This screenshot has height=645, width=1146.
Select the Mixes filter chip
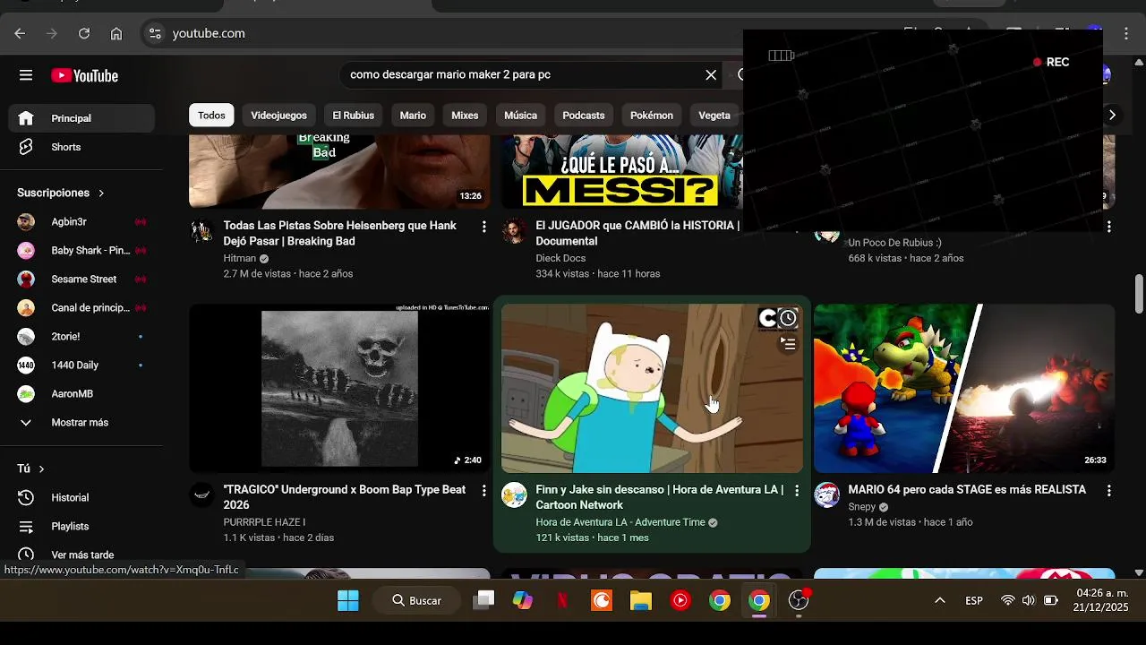pos(465,116)
